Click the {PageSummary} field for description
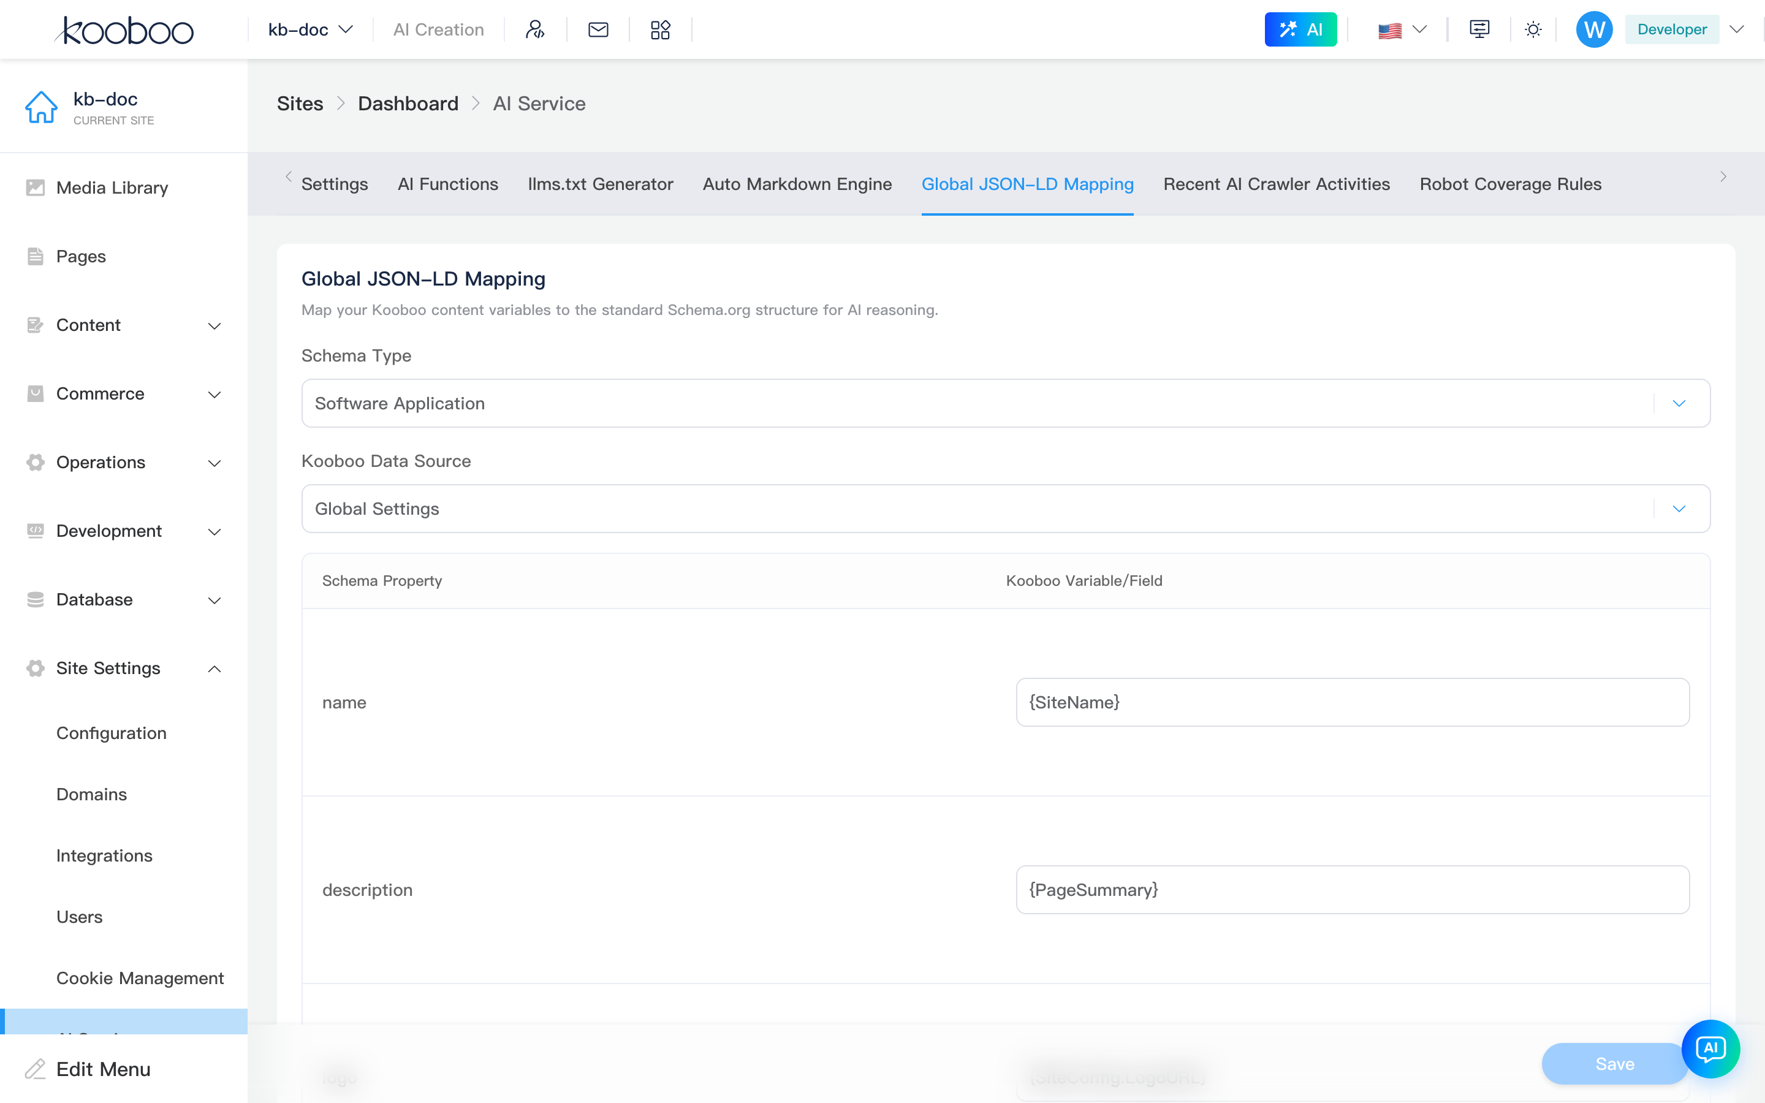Screen dimensions: 1765x1103 pos(1353,890)
